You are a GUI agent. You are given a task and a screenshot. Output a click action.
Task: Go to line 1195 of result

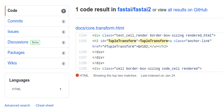[83, 41]
